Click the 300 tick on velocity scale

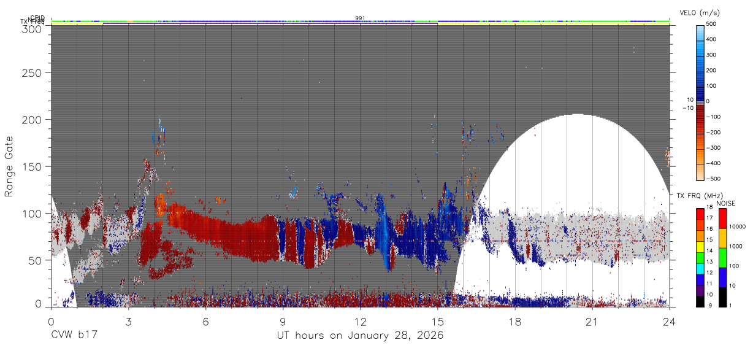tap(712, 55)
